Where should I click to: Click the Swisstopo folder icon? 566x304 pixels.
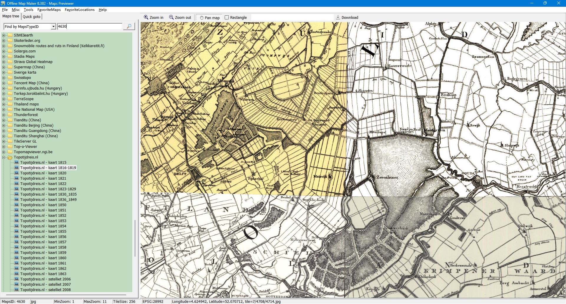tap(10, 78)
